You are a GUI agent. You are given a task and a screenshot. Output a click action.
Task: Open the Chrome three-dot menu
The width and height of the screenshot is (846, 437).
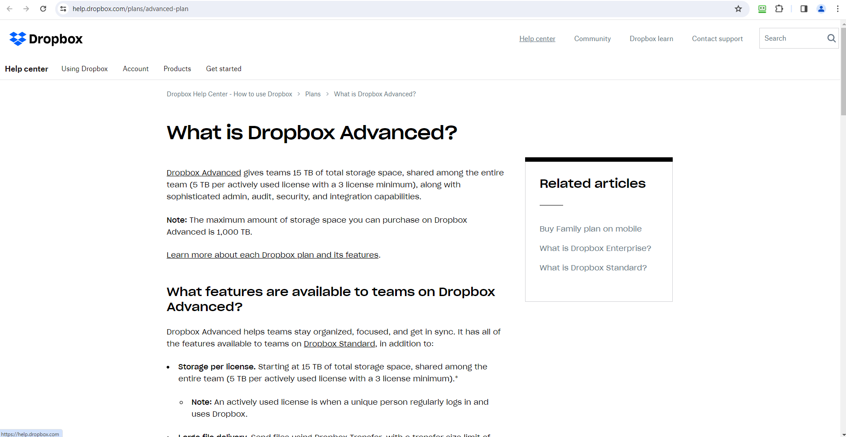pos(838,9)
